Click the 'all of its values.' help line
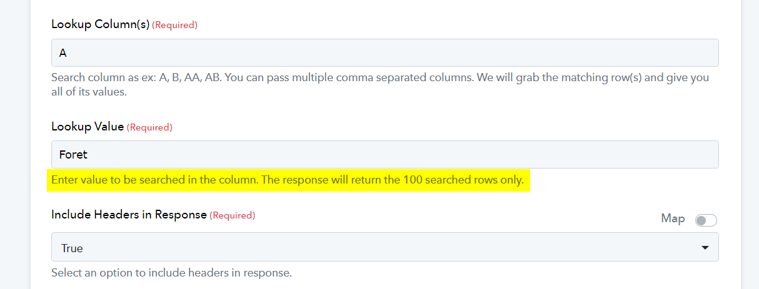This screenshot has width=759, height=289. (x=89, y=92)
